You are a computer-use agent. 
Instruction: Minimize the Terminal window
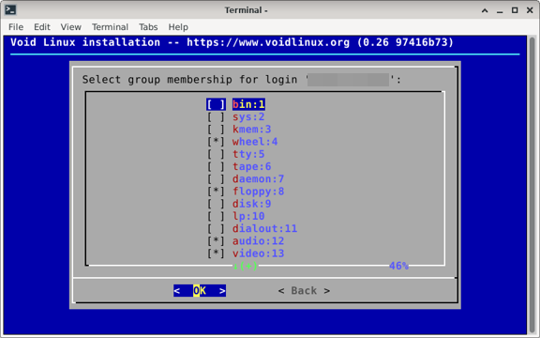click(500, 10)
